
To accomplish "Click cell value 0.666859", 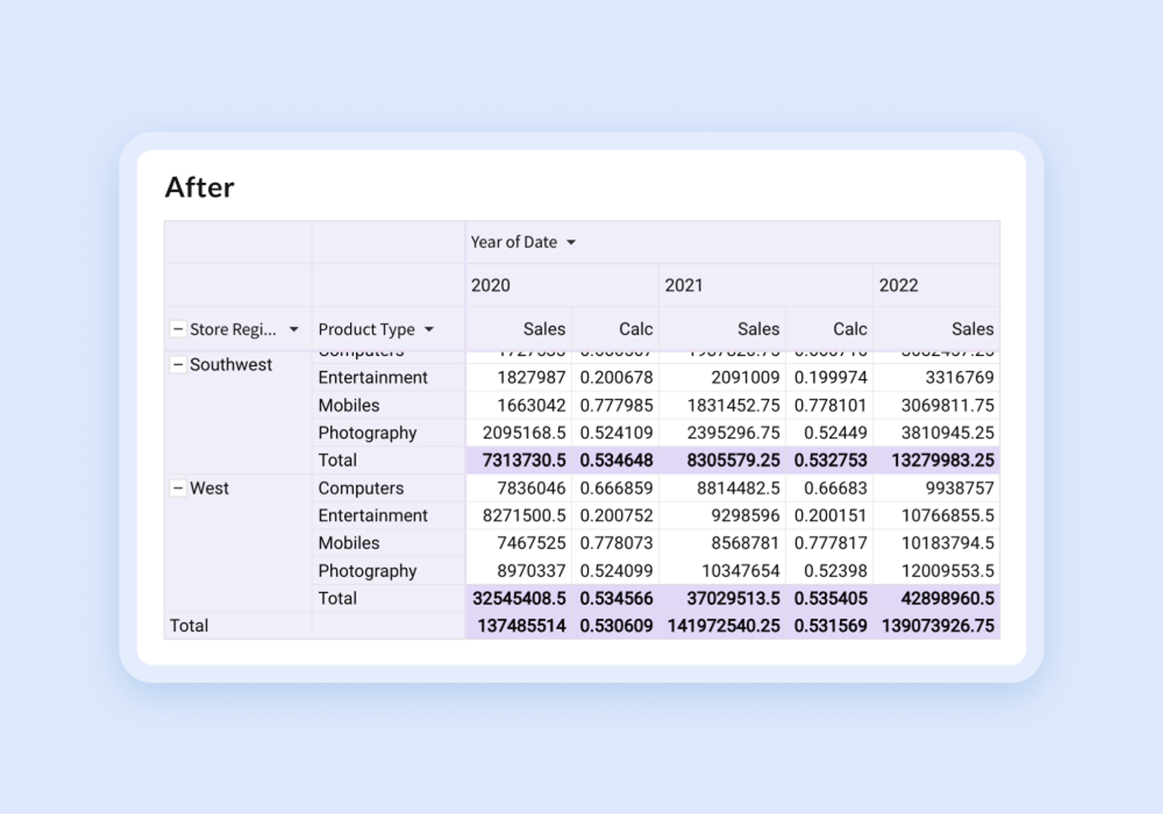I will pyautogui.click(x=616, y=488).
